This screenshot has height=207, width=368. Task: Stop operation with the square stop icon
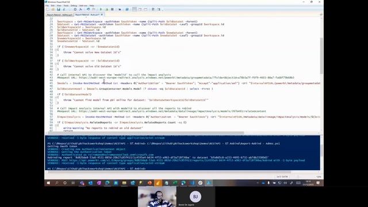(x=112, y=9)
